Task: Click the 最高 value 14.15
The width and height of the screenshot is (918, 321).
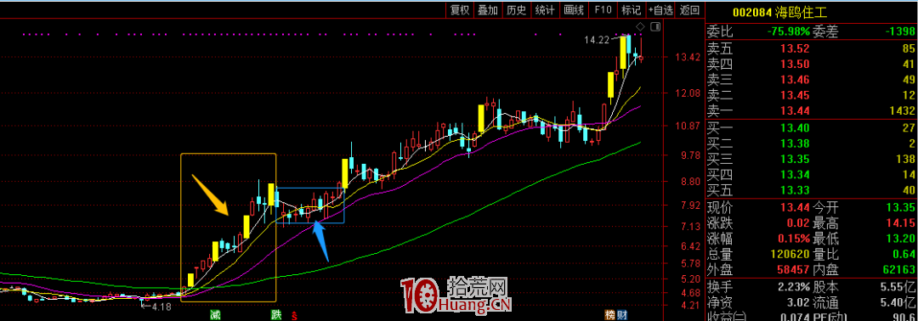Action: (900, 222)
